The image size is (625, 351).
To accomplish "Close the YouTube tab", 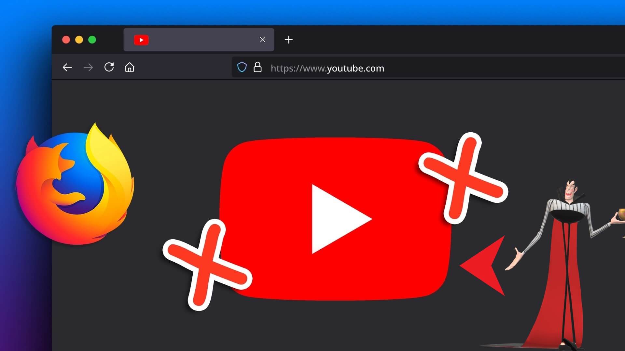I will (262, 40).
